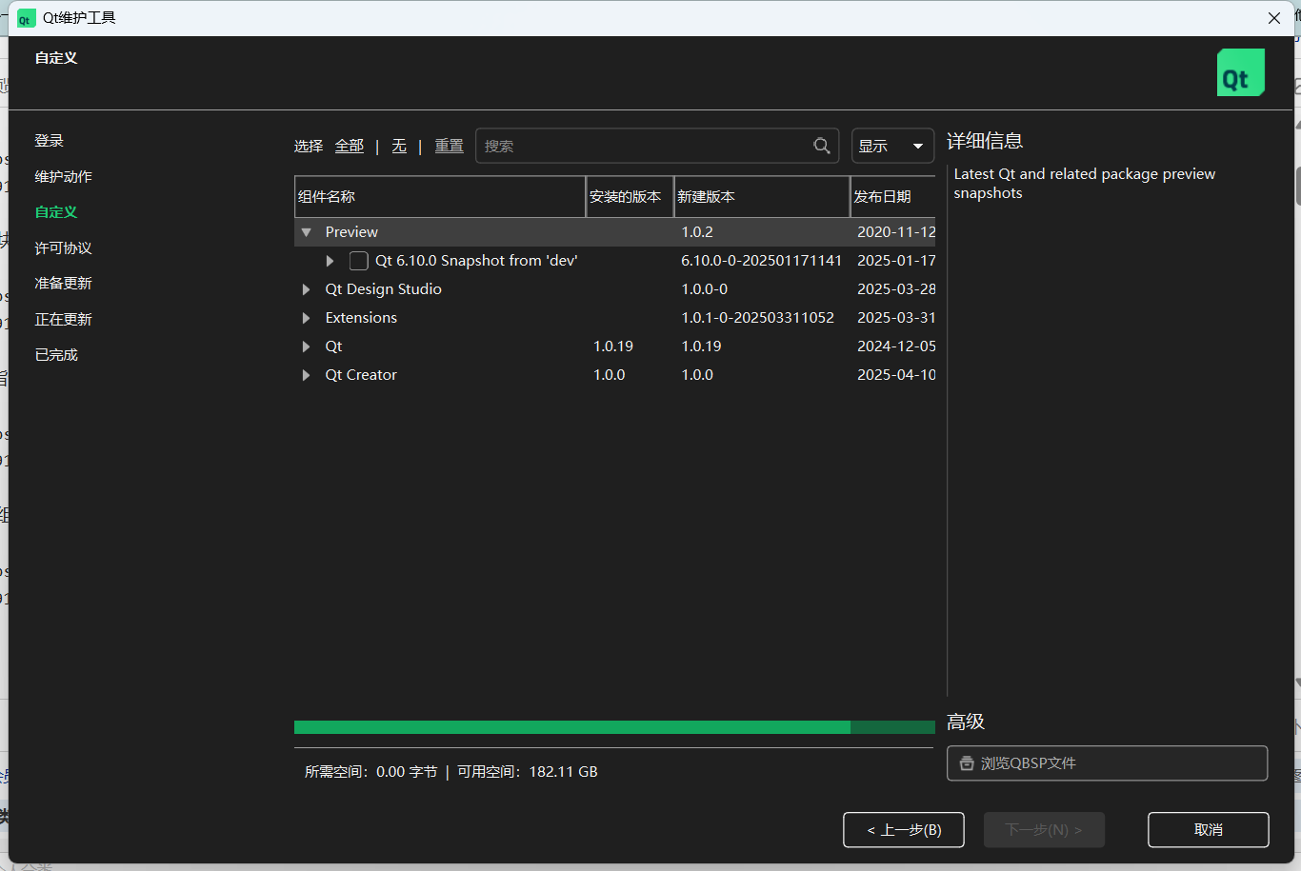Click the Qt maintenance tool title bar icon
1301x871 pixels.
coord(26,18)
